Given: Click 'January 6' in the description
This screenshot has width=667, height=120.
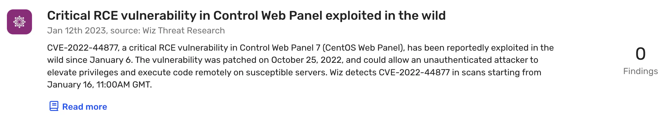Looking at the screenshot, I should pyautogui.click(x=111, y=60).
